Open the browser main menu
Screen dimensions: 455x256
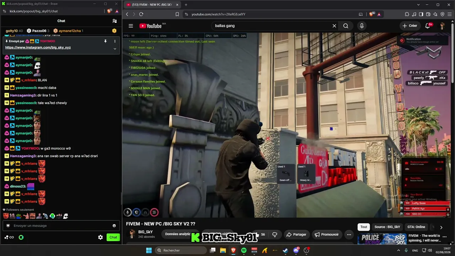pos(450,14)
